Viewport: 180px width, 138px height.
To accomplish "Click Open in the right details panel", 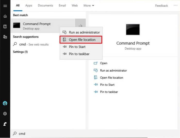I will click(x=104, y=63).
